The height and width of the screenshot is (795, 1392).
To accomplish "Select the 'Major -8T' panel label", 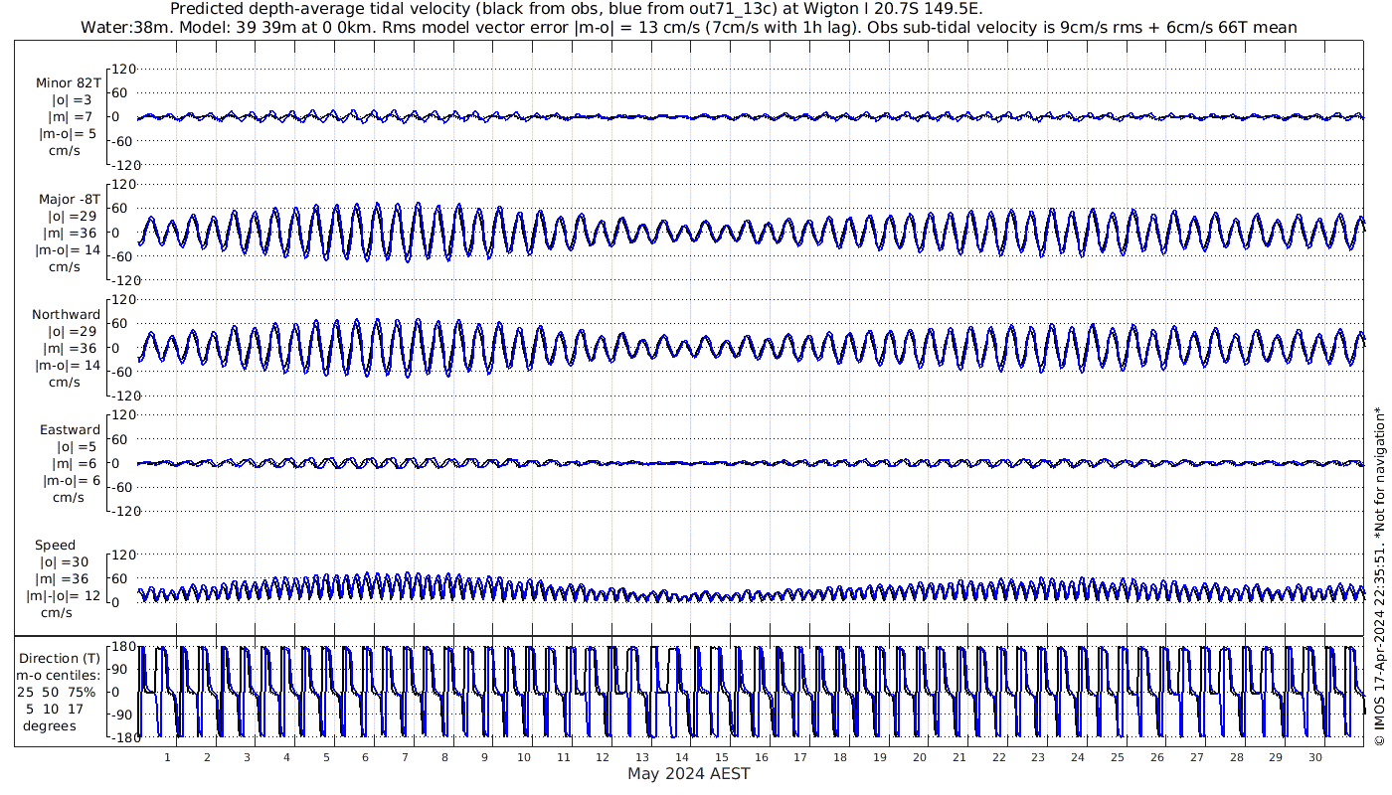I will click(x=68, y=199).
